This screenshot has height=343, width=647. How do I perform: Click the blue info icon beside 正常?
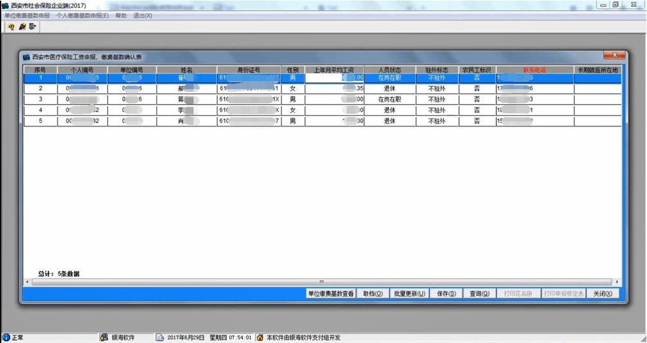[6, 337]
